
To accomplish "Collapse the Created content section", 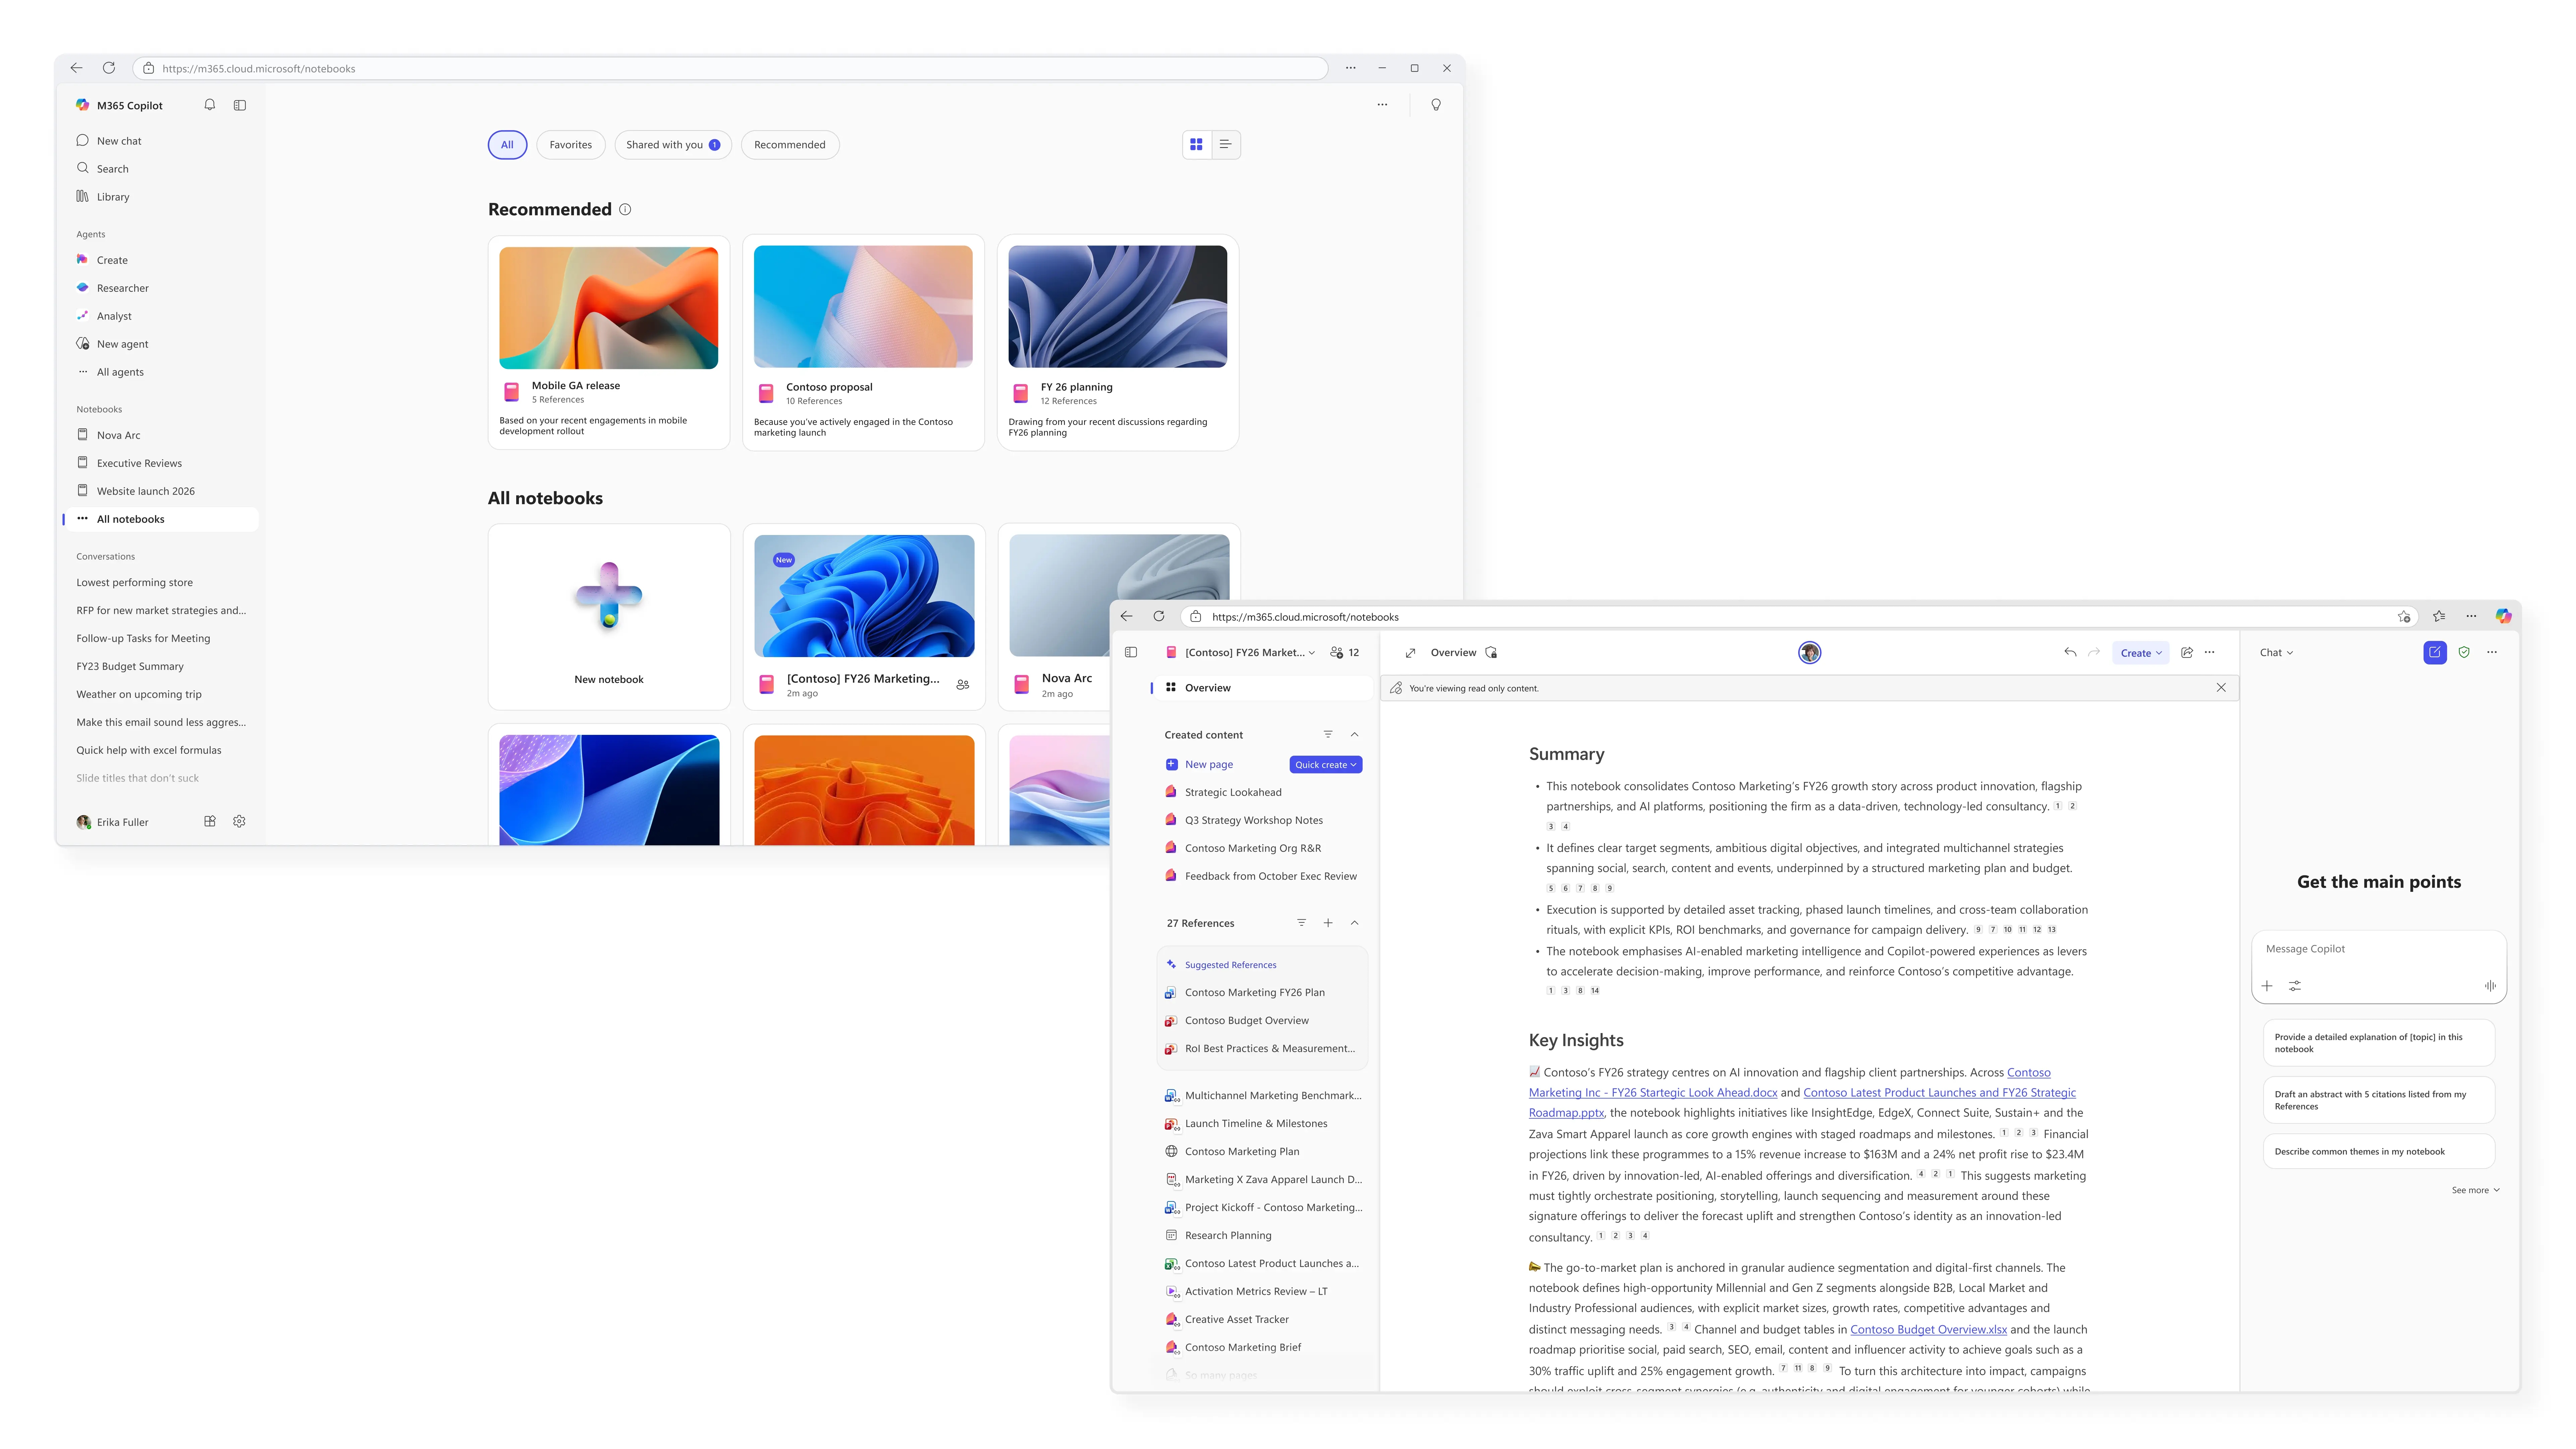I will (1355, 735).
